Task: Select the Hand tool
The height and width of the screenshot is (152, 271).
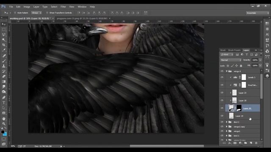Action: pos(4,119)
